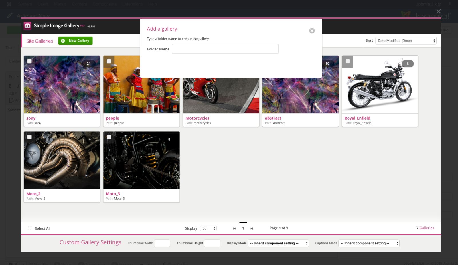Select the people gallery checkbox

(x=109, y=61)
